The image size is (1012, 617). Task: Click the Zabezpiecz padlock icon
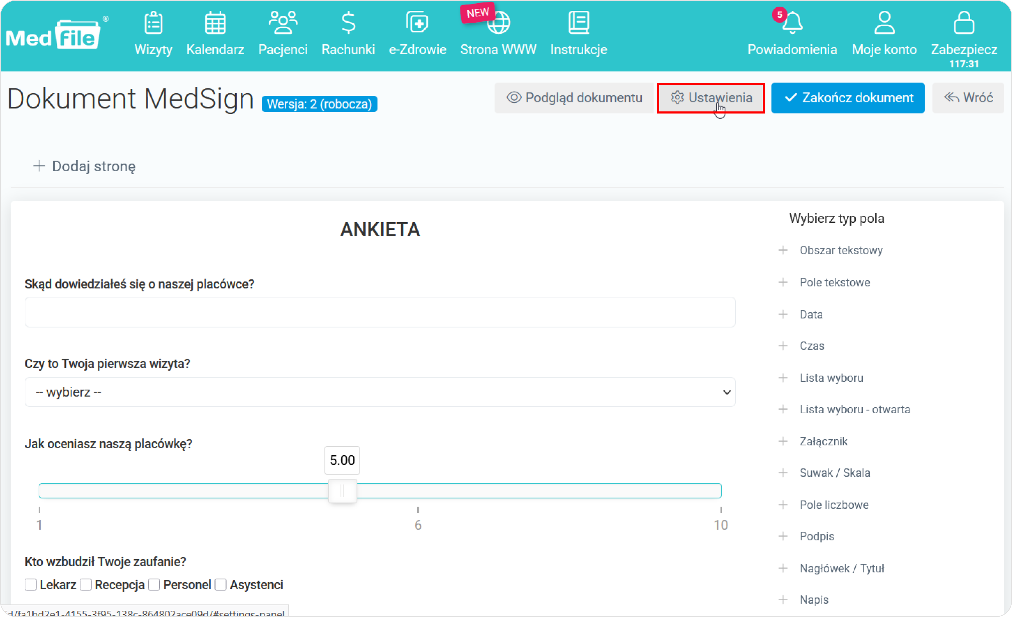pos(964,23)
